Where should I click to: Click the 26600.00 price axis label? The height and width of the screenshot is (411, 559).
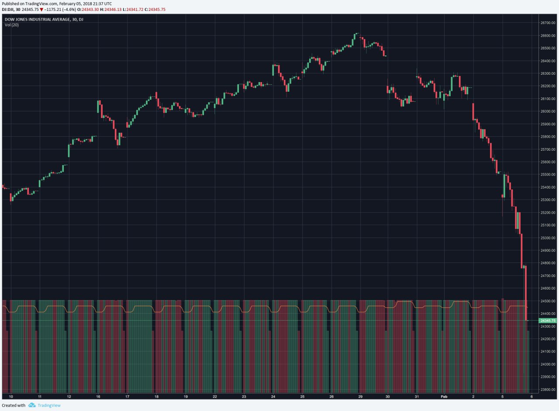coord(548,35)
